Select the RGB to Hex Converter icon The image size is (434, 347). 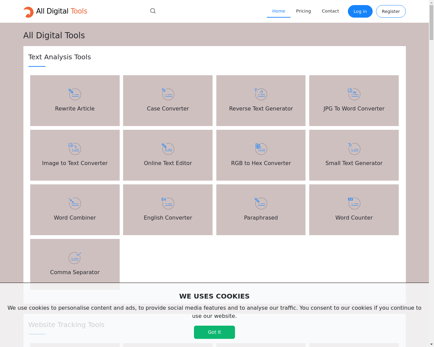[261, 148]
